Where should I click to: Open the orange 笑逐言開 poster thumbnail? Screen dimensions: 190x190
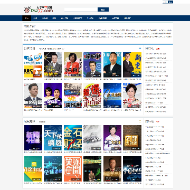pyautogui.click(x=73, y=169)
